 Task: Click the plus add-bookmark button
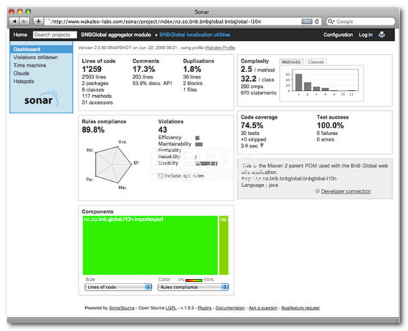coord(38,22)
